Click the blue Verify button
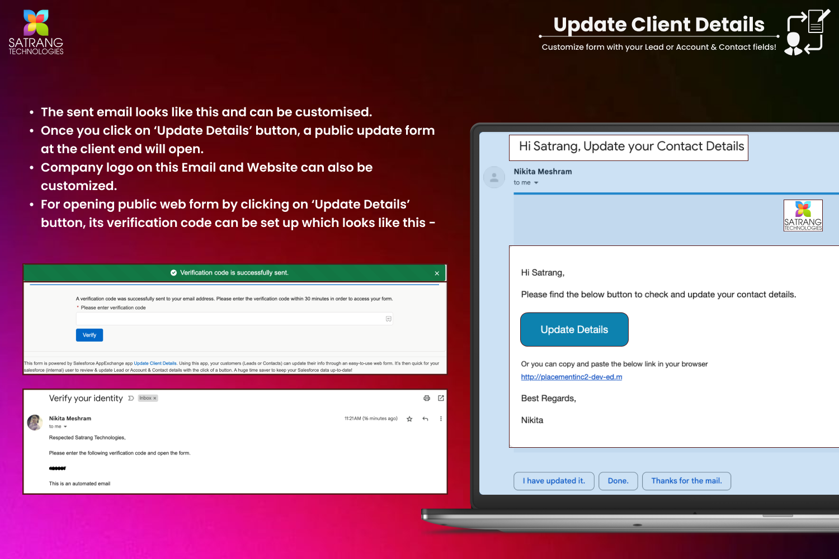Viewport: 839px width, 559px height. point(89,335)
